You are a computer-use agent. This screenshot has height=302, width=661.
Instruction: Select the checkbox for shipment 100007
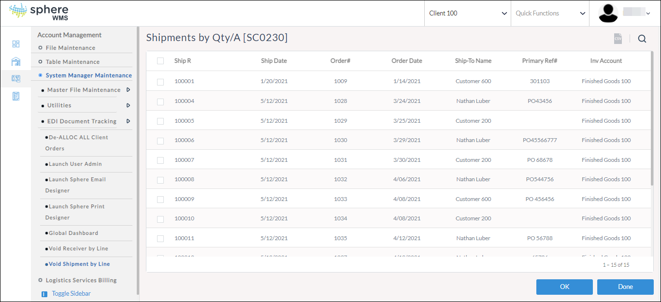pyautogui.click(x=160, y=160)
